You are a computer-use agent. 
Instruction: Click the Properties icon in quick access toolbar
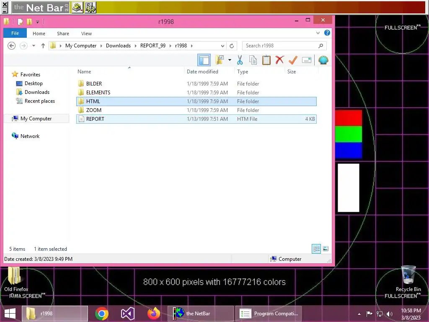click(x=20, y=22)
